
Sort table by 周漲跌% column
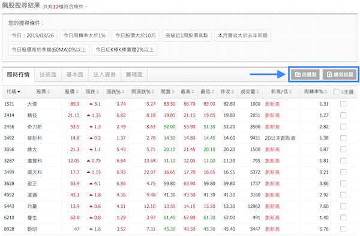[x=143, y=92]
